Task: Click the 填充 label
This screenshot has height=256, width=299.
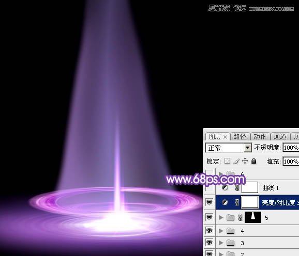Action: [x=274, y=162]
